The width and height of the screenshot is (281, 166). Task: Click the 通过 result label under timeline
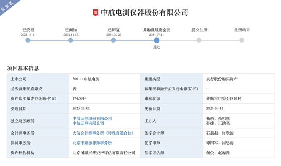click(157, 47)
